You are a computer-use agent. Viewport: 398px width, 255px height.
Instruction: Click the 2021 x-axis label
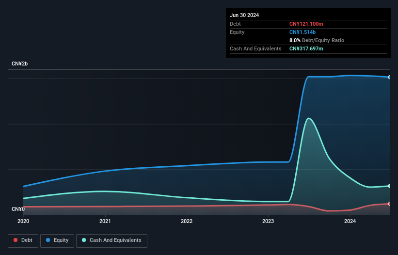[x=105, y=221]
